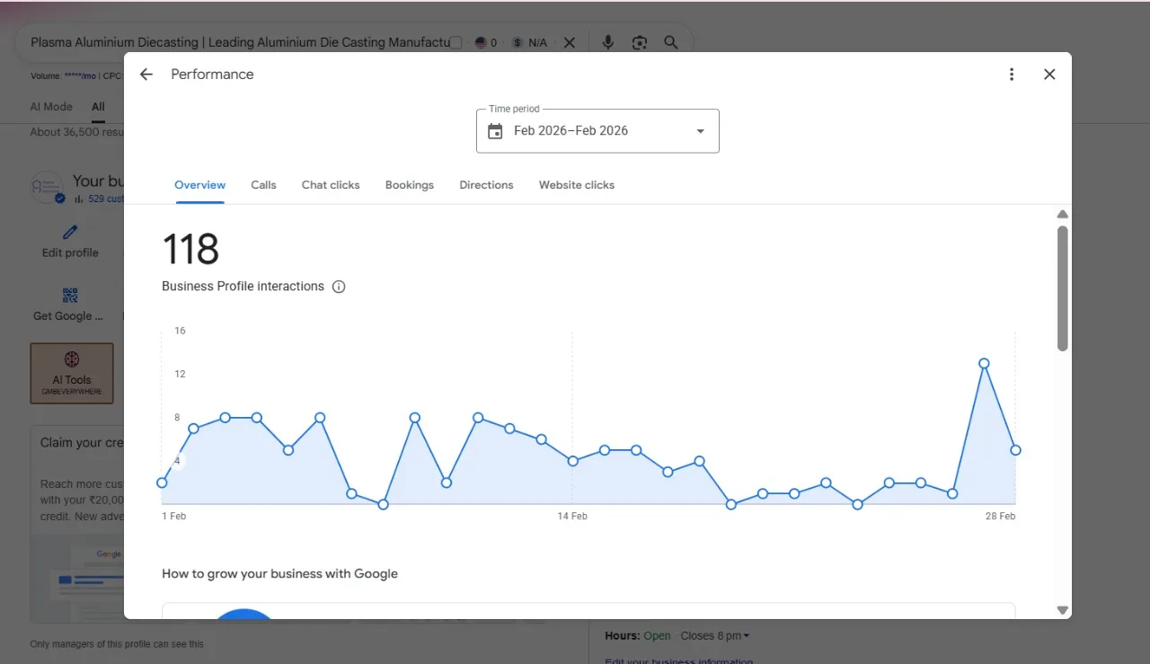Open the three-dot more options menu
The image size is (1150, 664).
point(1012,75)
